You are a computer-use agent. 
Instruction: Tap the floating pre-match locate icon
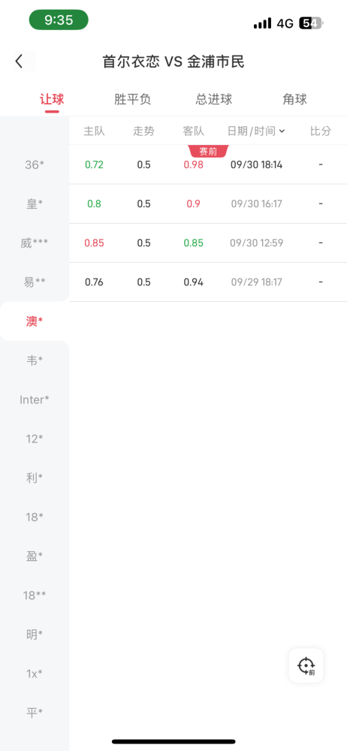coord(306,665)
